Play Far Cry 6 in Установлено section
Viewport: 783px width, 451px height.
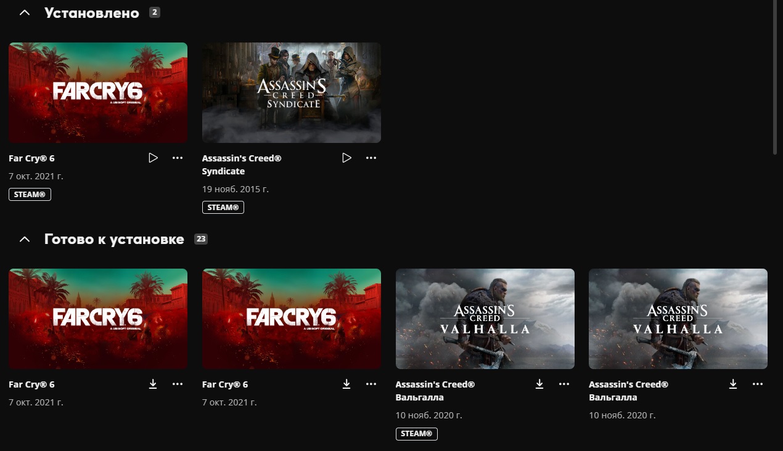point(154,158)
